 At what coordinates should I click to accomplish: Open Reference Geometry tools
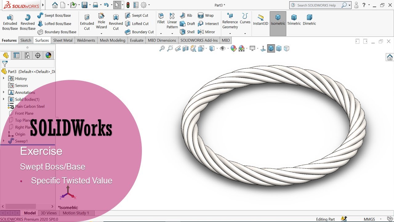pyautogui.click(x=230, y=21)
